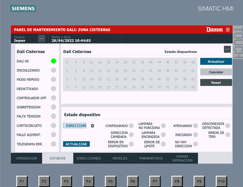Click the FALLO ALIMENT. status indicator
The image size is (243, 187).
pyautogui.click(x=54, y=134)
